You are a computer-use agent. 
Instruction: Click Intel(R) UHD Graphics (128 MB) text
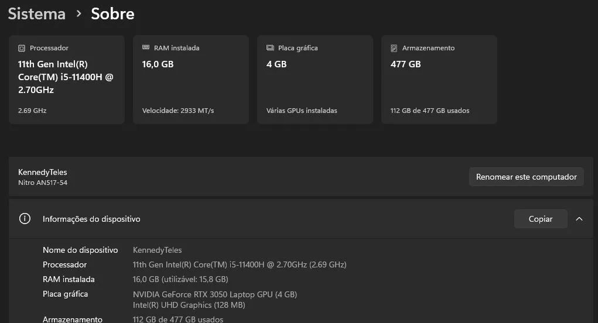(189, 305)
